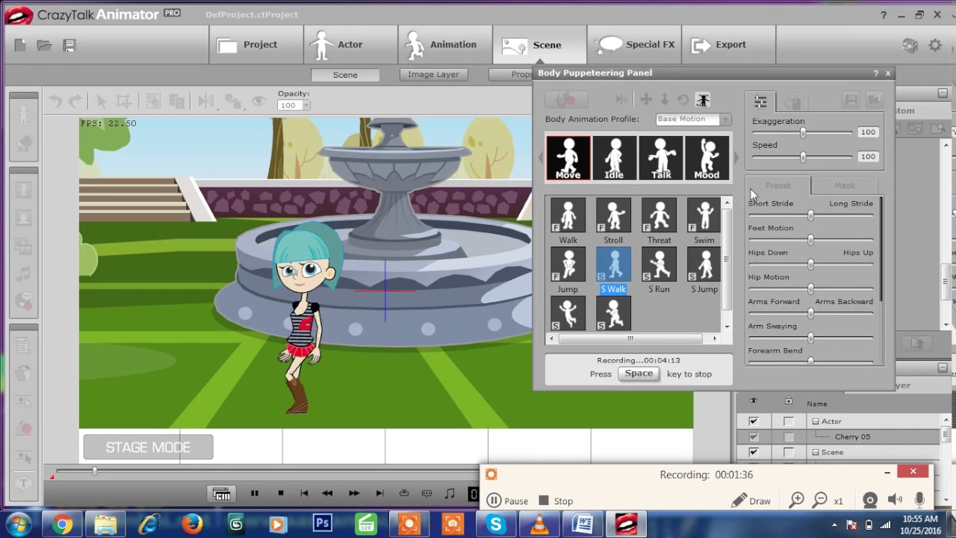Image resolution: width=956 pixels, height=538 pixels.
Task: Switch to the Mask tab
Action: 844,185
